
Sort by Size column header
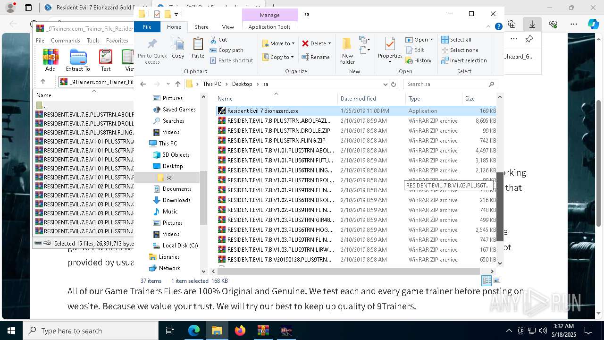[479, 99]
